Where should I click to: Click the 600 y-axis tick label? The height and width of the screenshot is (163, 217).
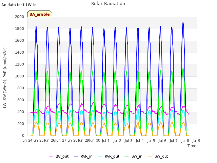pos(21,100)
